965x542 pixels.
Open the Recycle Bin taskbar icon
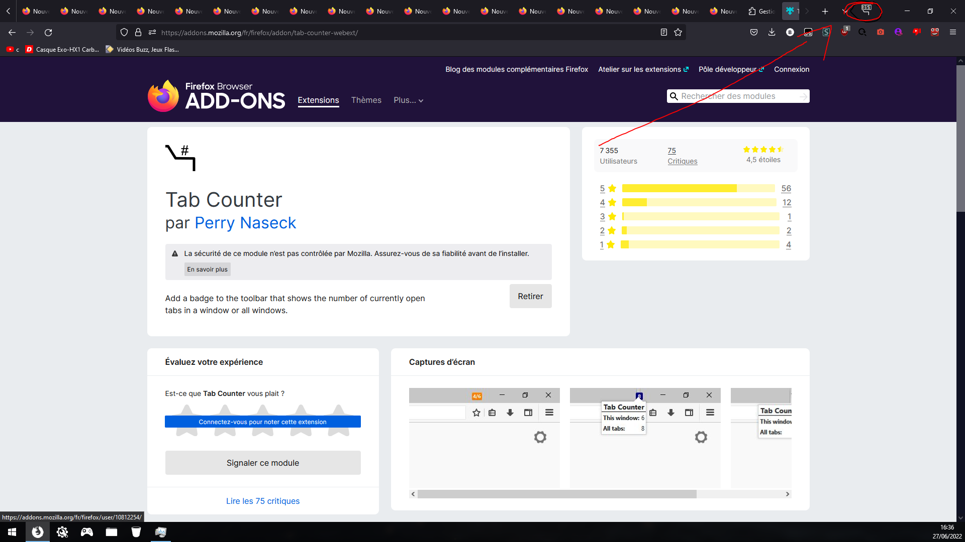tap(136, 532)
